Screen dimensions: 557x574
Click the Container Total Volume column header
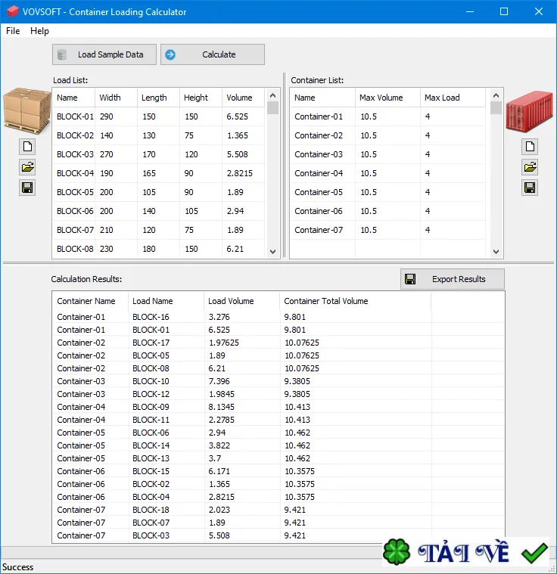click(356, 301)
